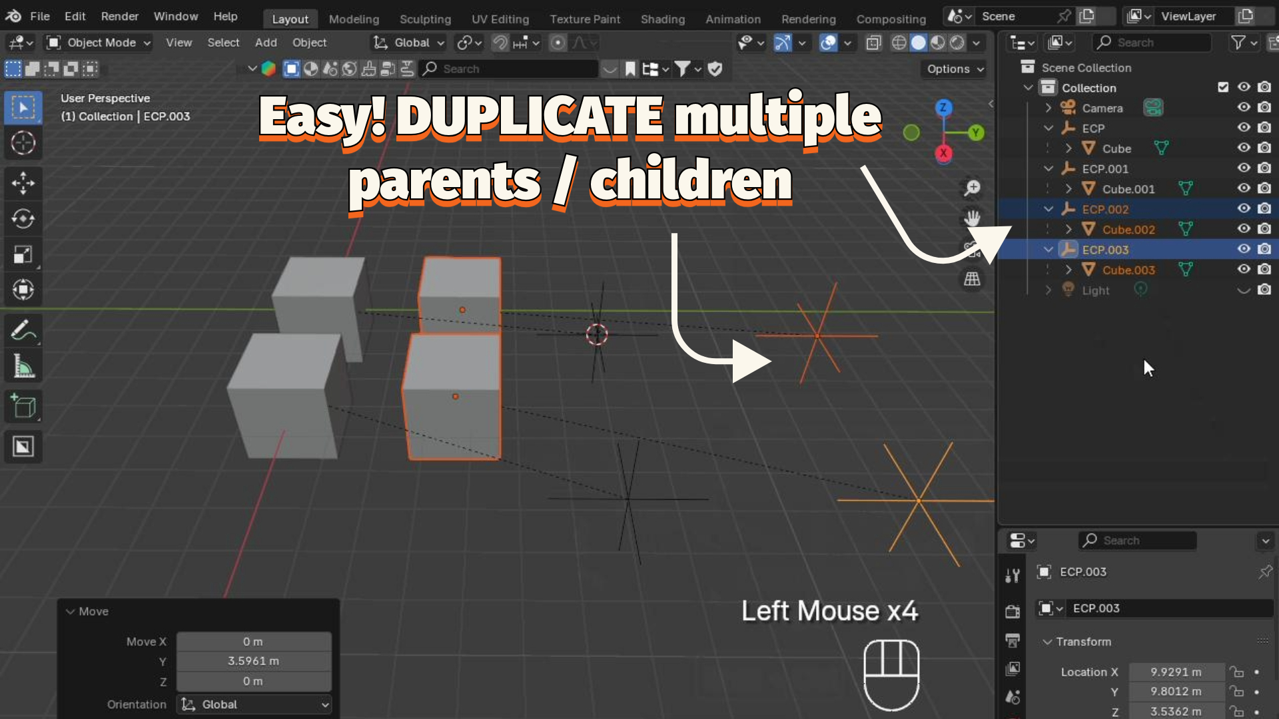Image resolution: width=1279 pixels, height=719 pixels.
Task: Select the Measure tool
Action: click(23, 366)
